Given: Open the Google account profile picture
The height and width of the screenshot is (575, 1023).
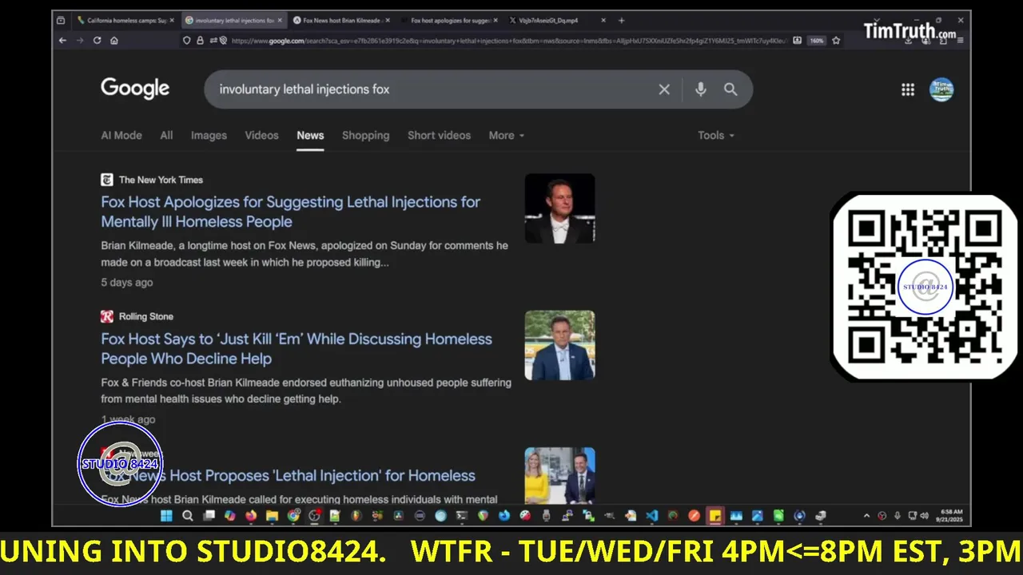Looking at the screenshot, I should [941, 89].
